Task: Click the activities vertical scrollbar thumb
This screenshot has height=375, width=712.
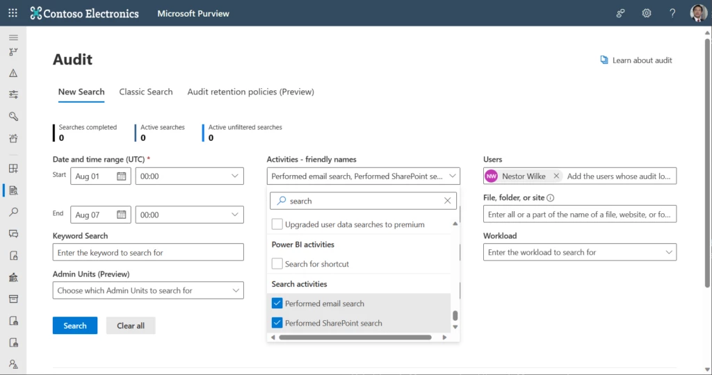Action: click(x=455, y=315)
